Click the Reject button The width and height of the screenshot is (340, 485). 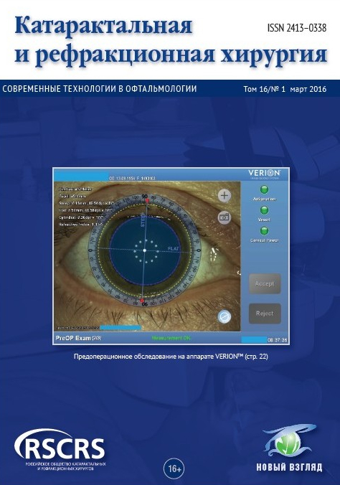point(265,314)
